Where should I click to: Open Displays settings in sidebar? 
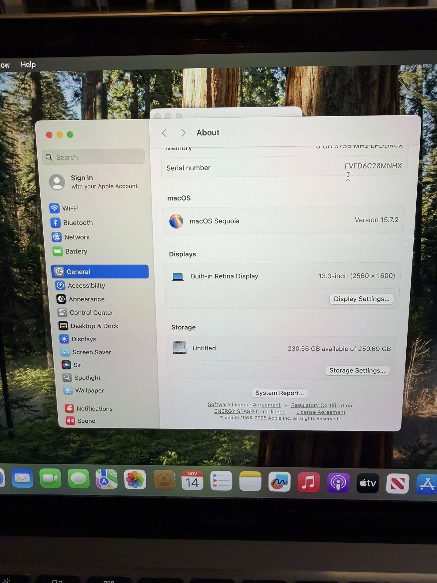pos(78,339)
